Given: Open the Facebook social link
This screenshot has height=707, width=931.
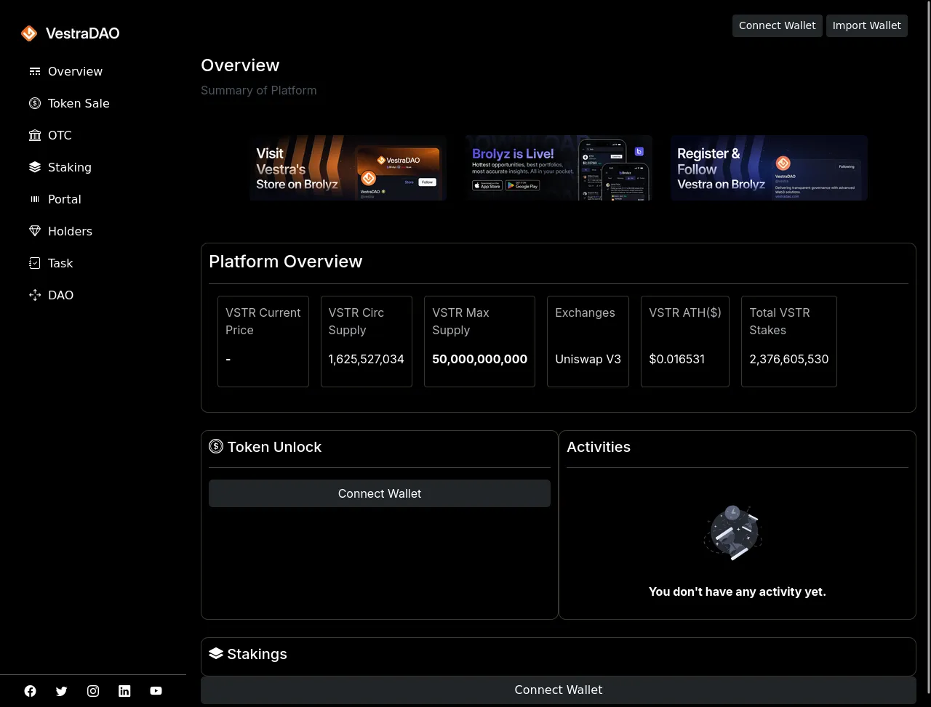Looking at the screenshot, I should (30, 691).
